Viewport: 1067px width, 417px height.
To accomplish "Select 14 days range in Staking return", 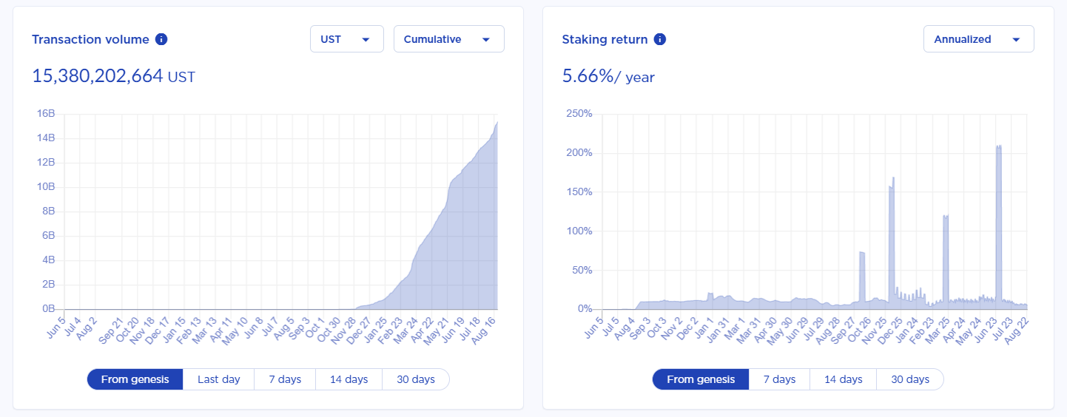I will 843,379.
